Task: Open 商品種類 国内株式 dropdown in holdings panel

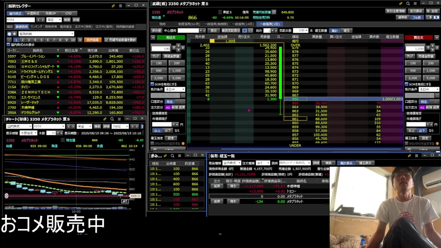Action: 232,163
